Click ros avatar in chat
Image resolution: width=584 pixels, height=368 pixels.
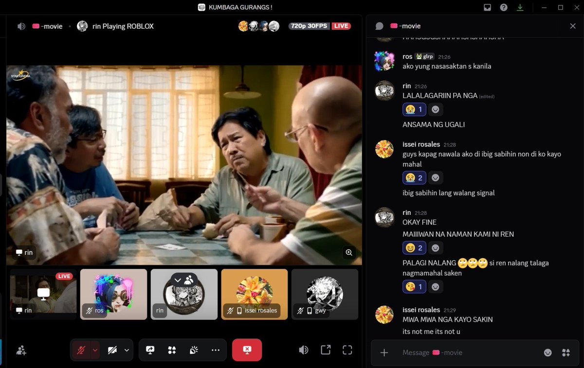[384, 61]
